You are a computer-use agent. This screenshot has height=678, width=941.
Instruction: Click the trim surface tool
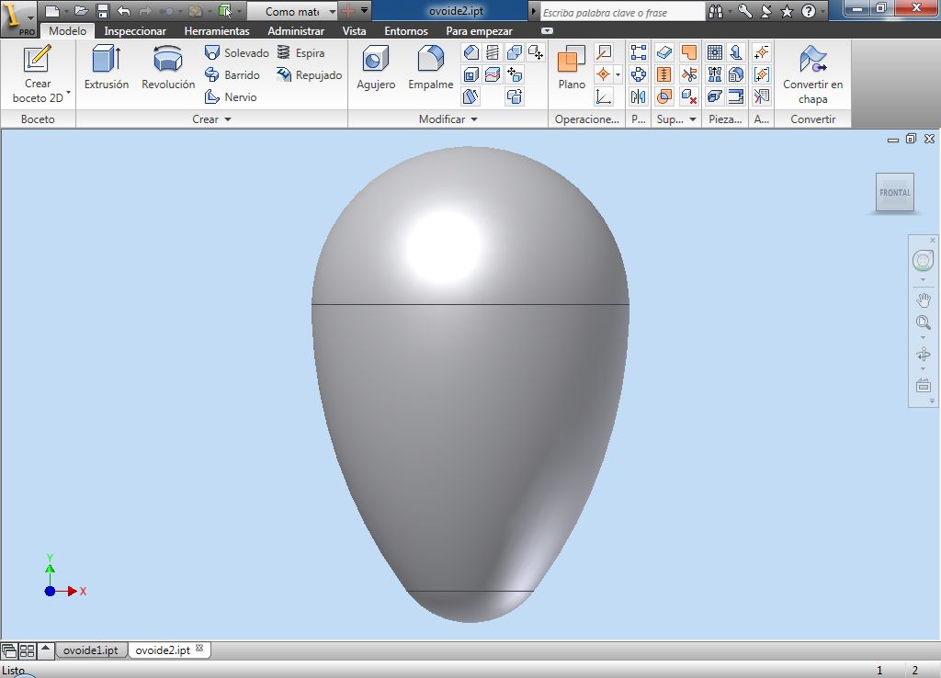689,75
